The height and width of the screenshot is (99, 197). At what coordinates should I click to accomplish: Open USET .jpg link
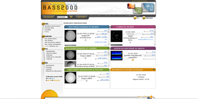tap(108, 73)
